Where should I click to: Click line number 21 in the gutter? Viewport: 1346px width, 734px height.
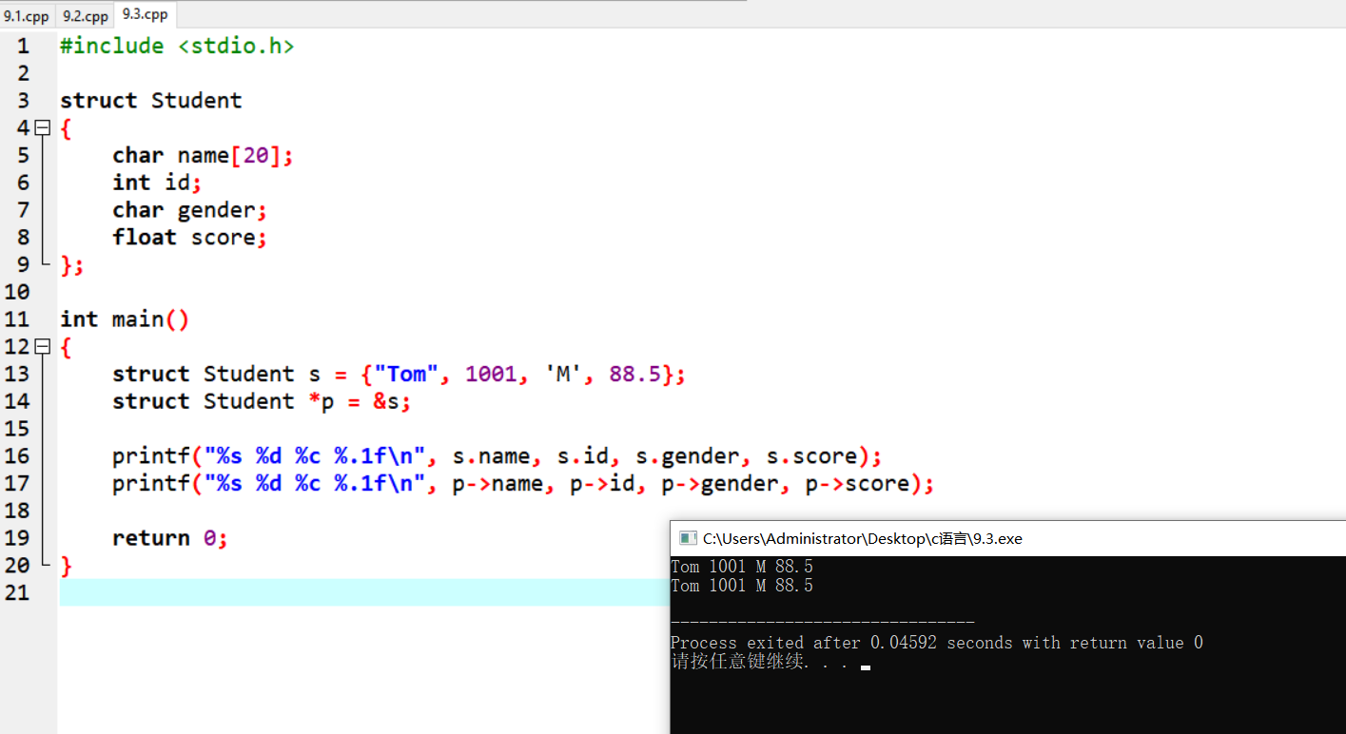[16, 592]
